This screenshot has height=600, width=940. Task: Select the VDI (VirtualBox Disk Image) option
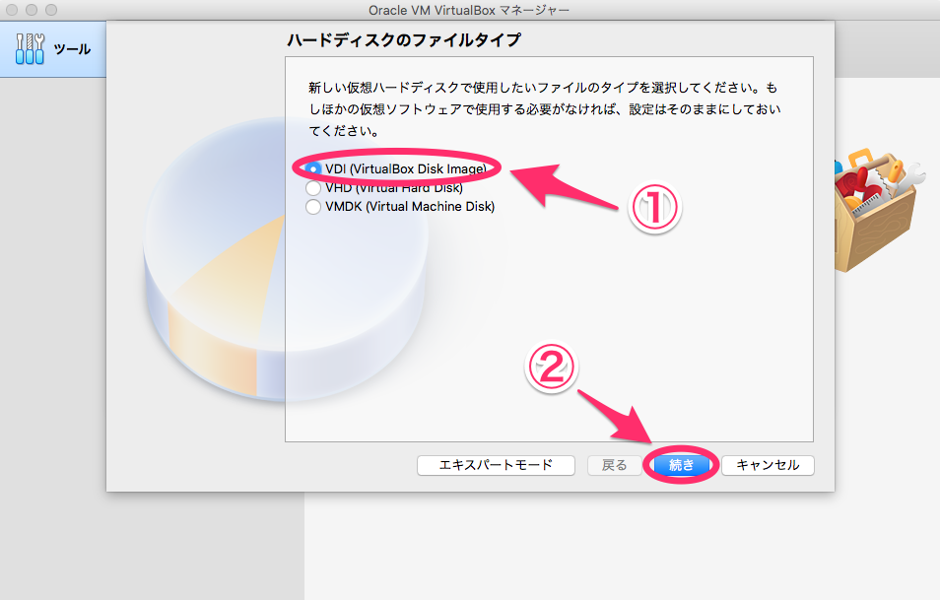click(313, 168)
